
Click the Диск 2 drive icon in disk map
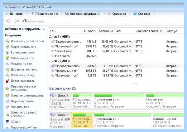click(53, 115)
